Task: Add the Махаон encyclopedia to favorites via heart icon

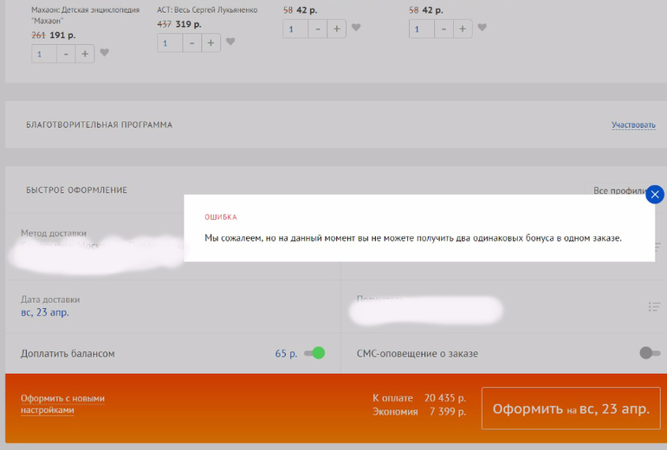Action: 105,53
